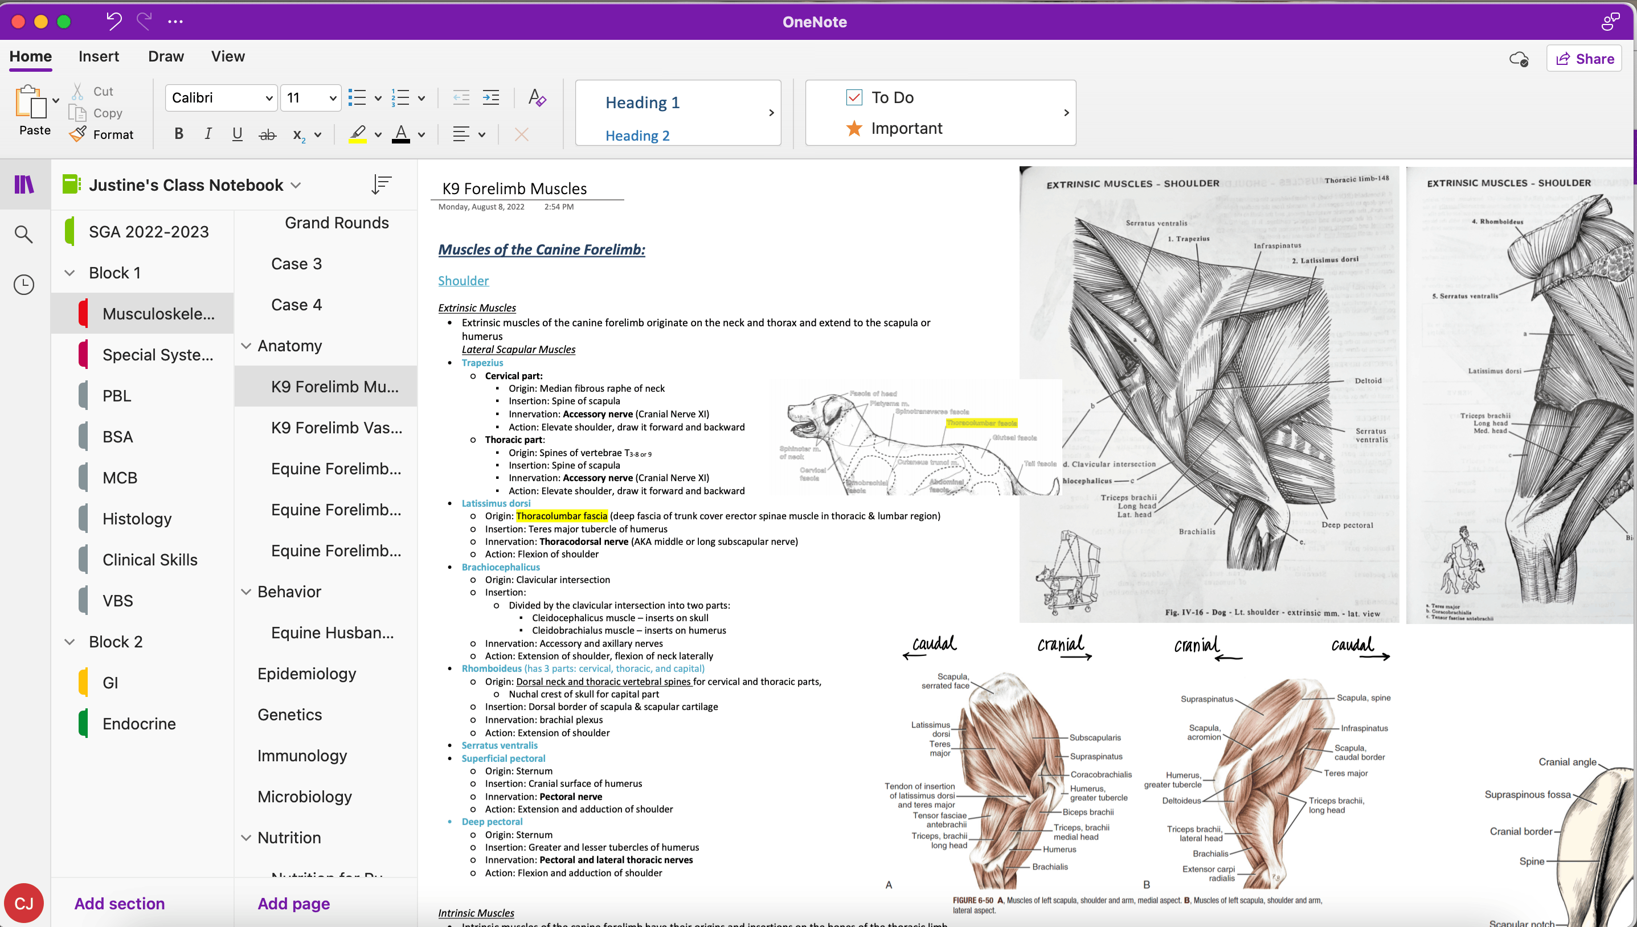1637x927 pixels.
Task: Click the Undo arrow icon
Action: point(114,22)
